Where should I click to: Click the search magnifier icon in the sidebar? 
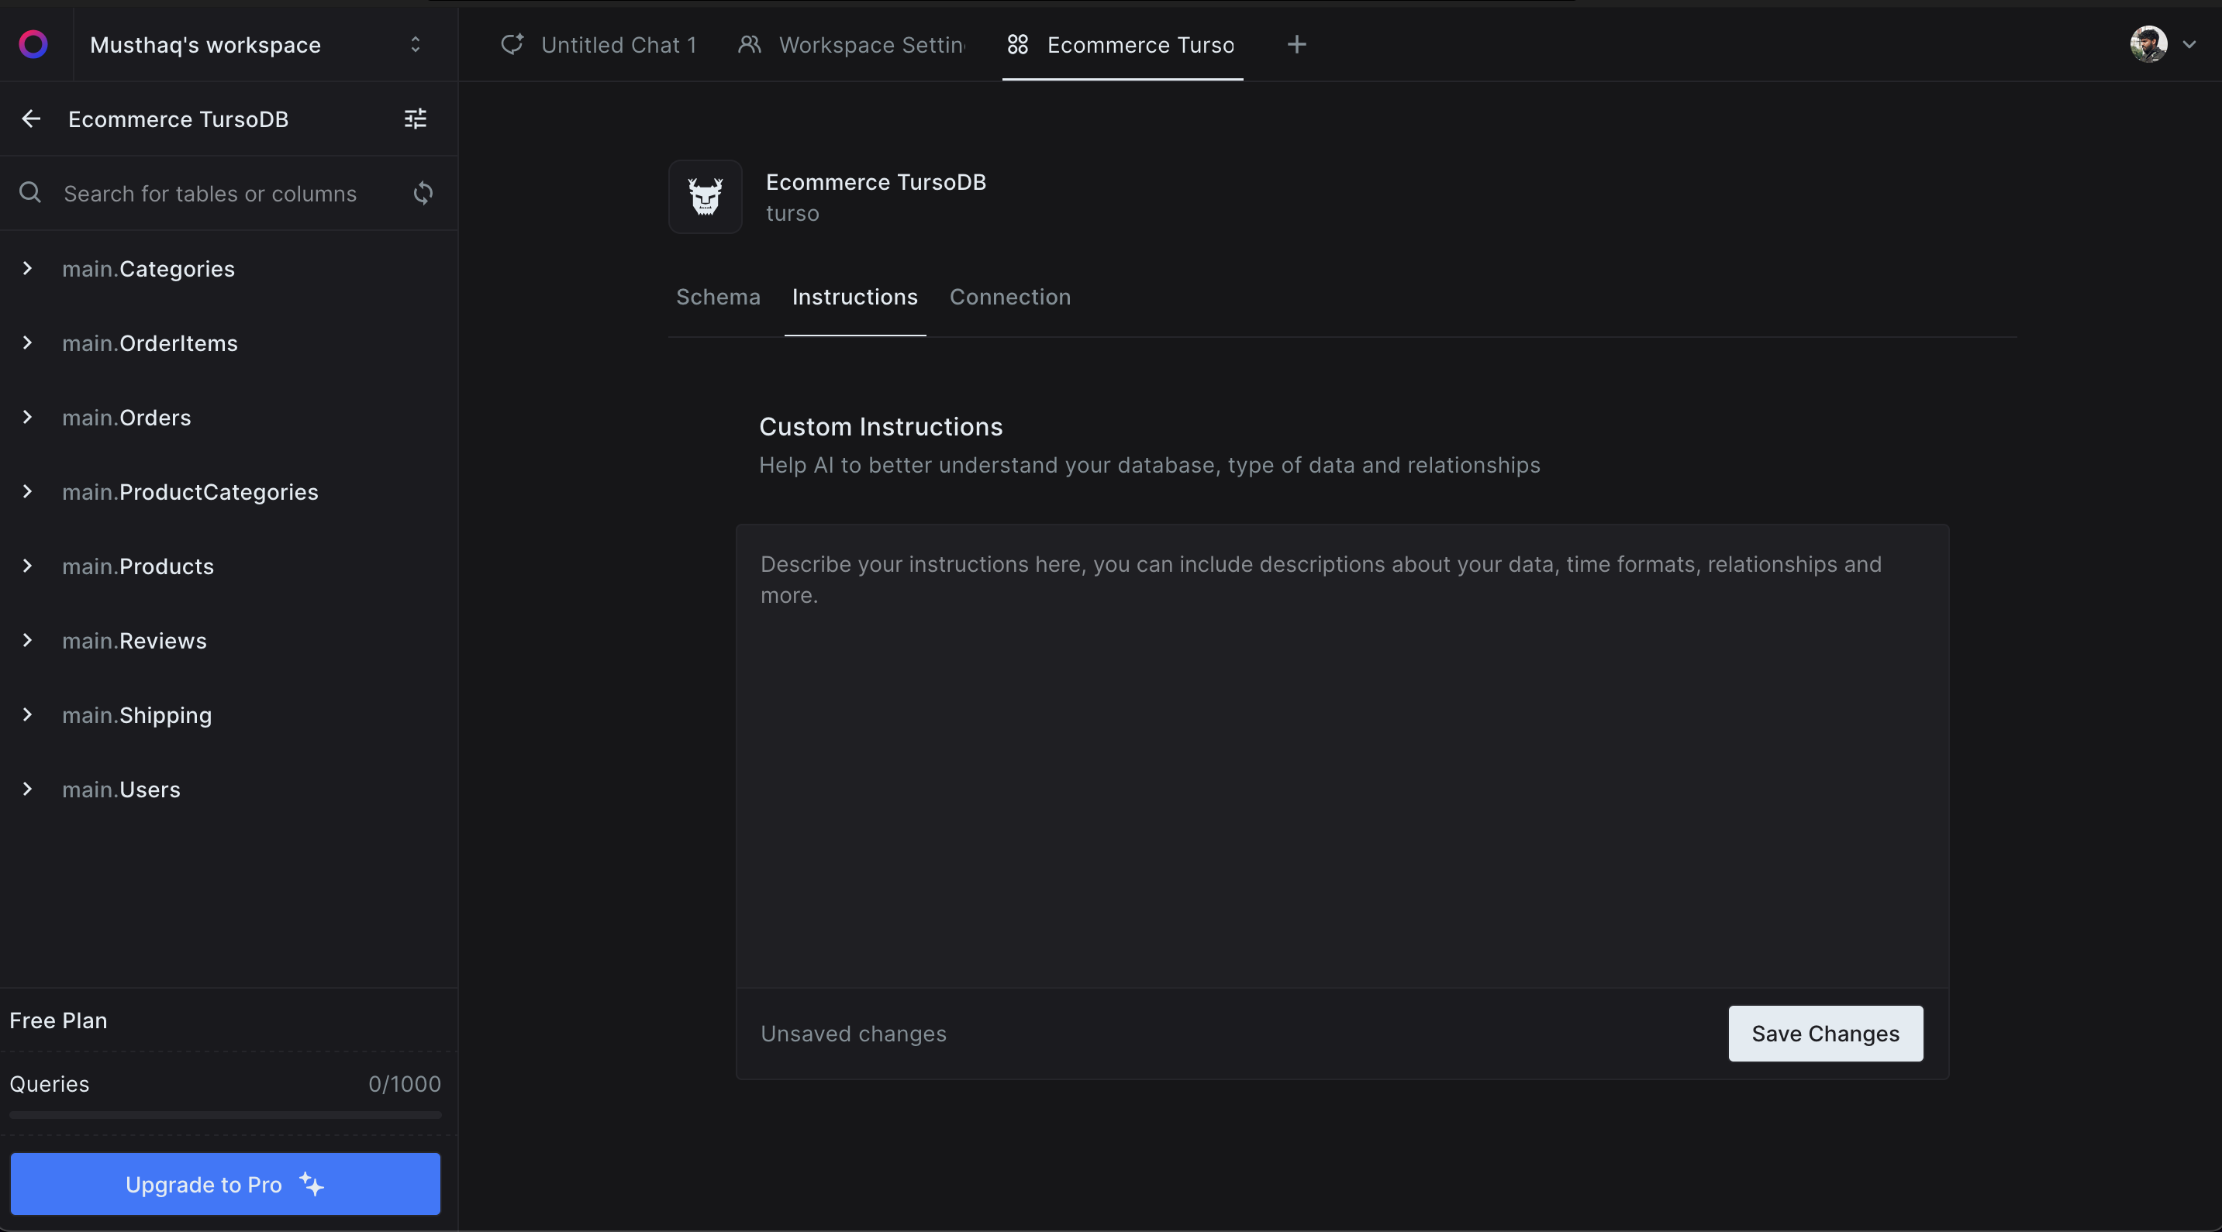[x=30, y=193]
